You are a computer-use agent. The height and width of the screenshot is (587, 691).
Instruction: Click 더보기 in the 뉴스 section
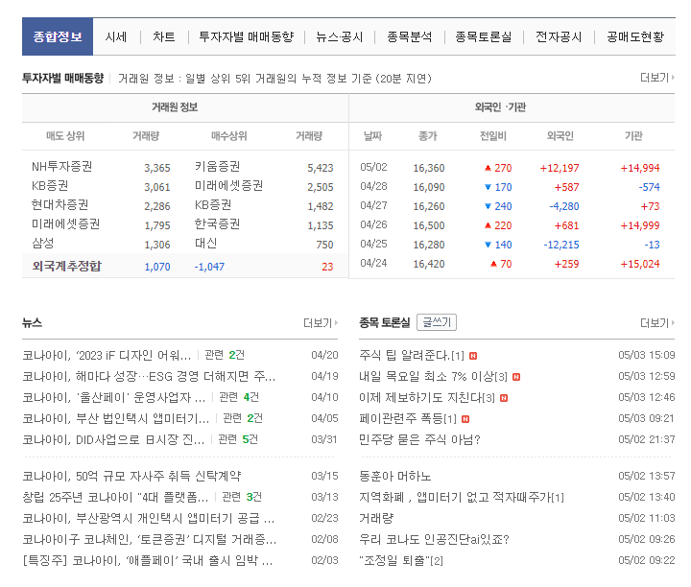tap(321, 323)
